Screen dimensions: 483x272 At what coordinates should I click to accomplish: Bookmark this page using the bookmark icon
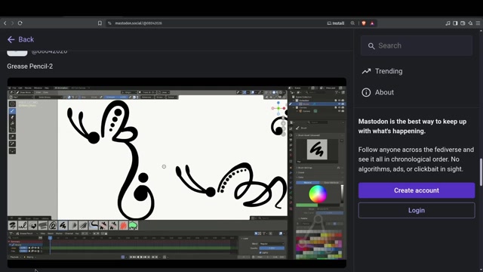coord(100,23)
